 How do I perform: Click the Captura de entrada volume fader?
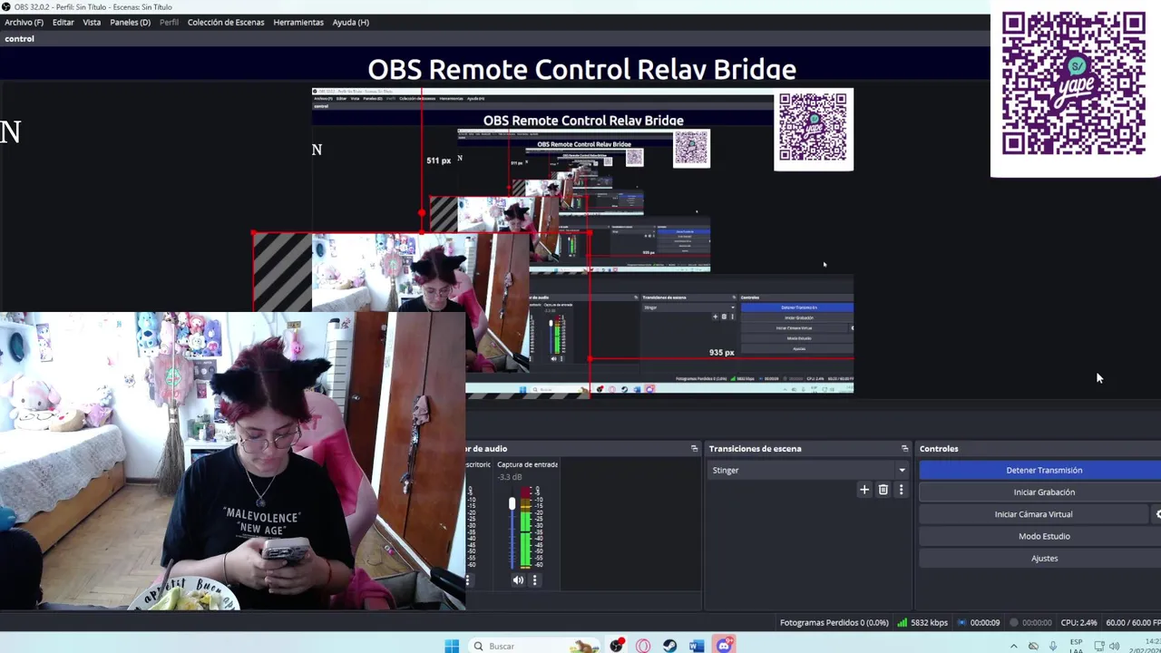click(x=512, y=503)
